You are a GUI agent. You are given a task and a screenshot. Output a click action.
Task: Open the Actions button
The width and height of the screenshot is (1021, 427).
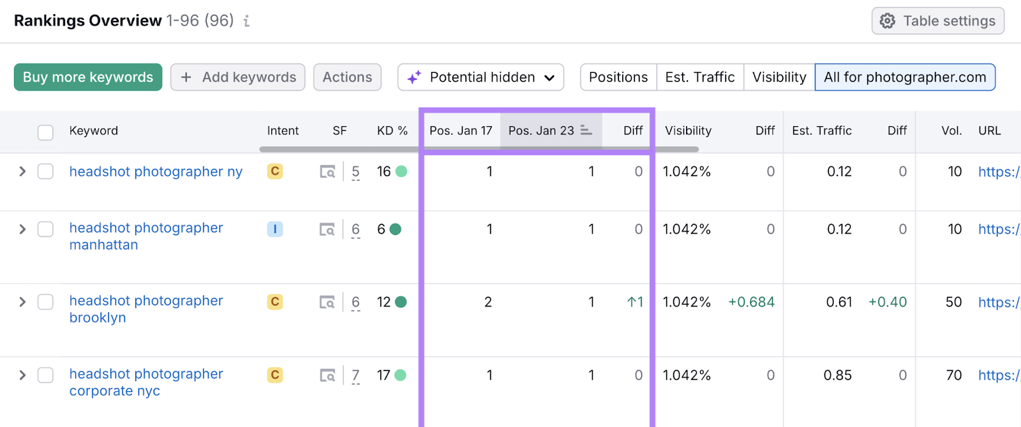click(x=347, y=77)
